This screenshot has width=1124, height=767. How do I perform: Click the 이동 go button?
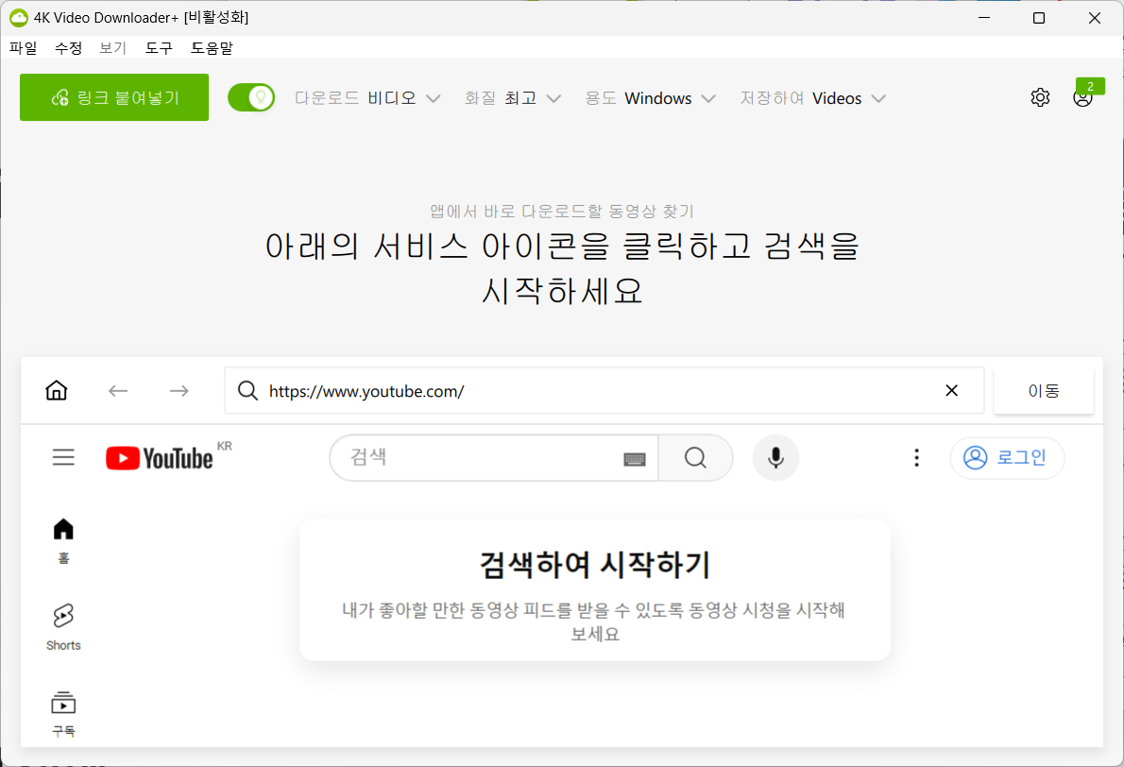(1044, 391)
